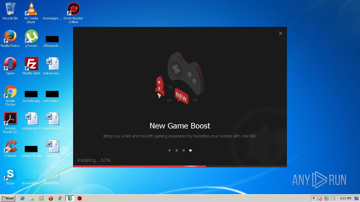360x202 pixels.
Task: Select fourth slide indicator dot
Action: point(190,150)
